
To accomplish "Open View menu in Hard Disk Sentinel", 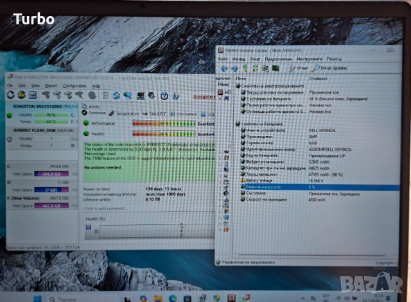I will 35,85.
